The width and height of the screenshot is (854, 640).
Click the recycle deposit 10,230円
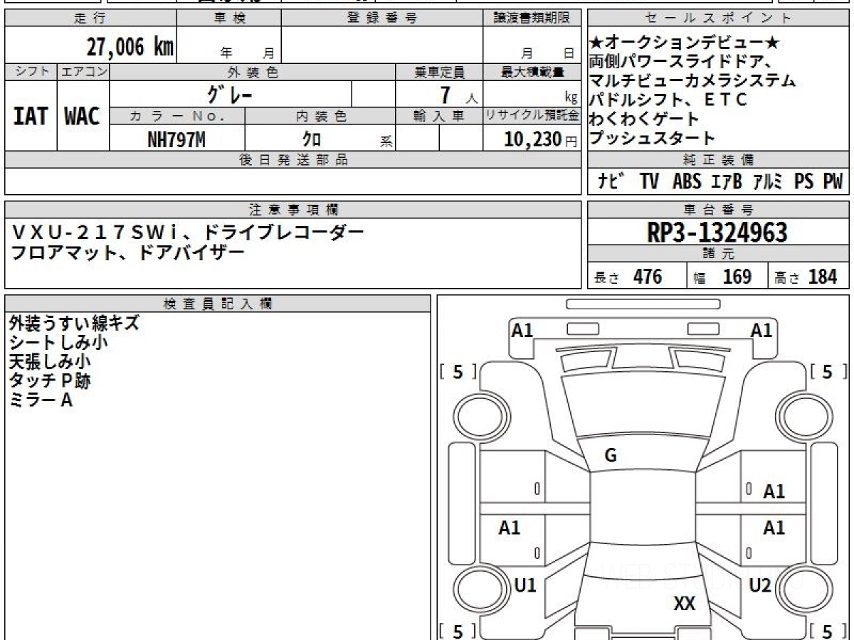click(540, 140)
